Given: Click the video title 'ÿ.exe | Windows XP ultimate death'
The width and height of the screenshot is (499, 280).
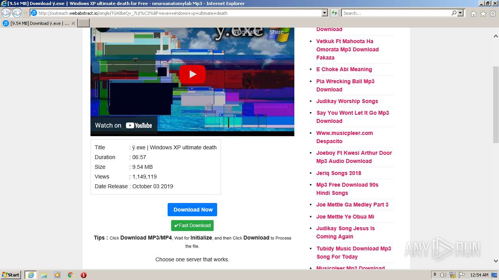Looking at the screenshot, I should (x=174, y=147).
